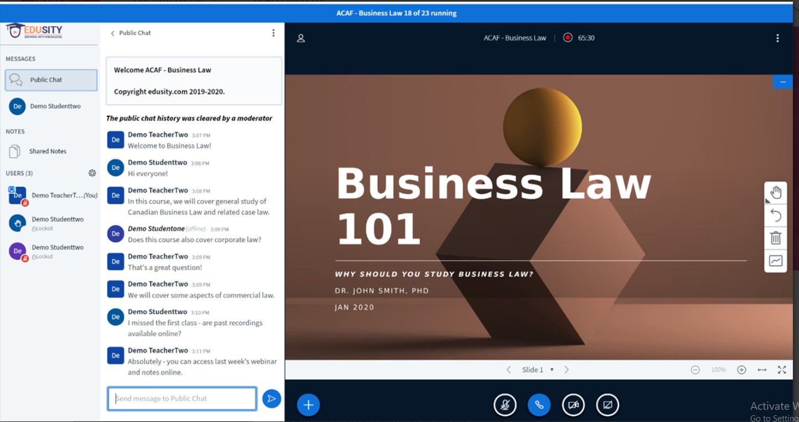This screenshot has width=799, height=422.
Task: Open session options menu at top right
Action: 777,38
